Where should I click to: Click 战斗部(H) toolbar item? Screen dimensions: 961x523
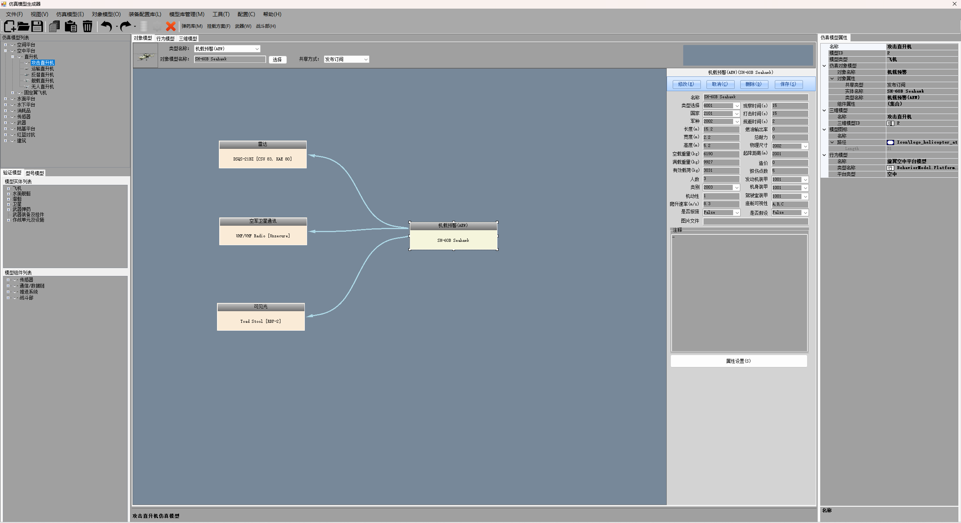point(266,26)
